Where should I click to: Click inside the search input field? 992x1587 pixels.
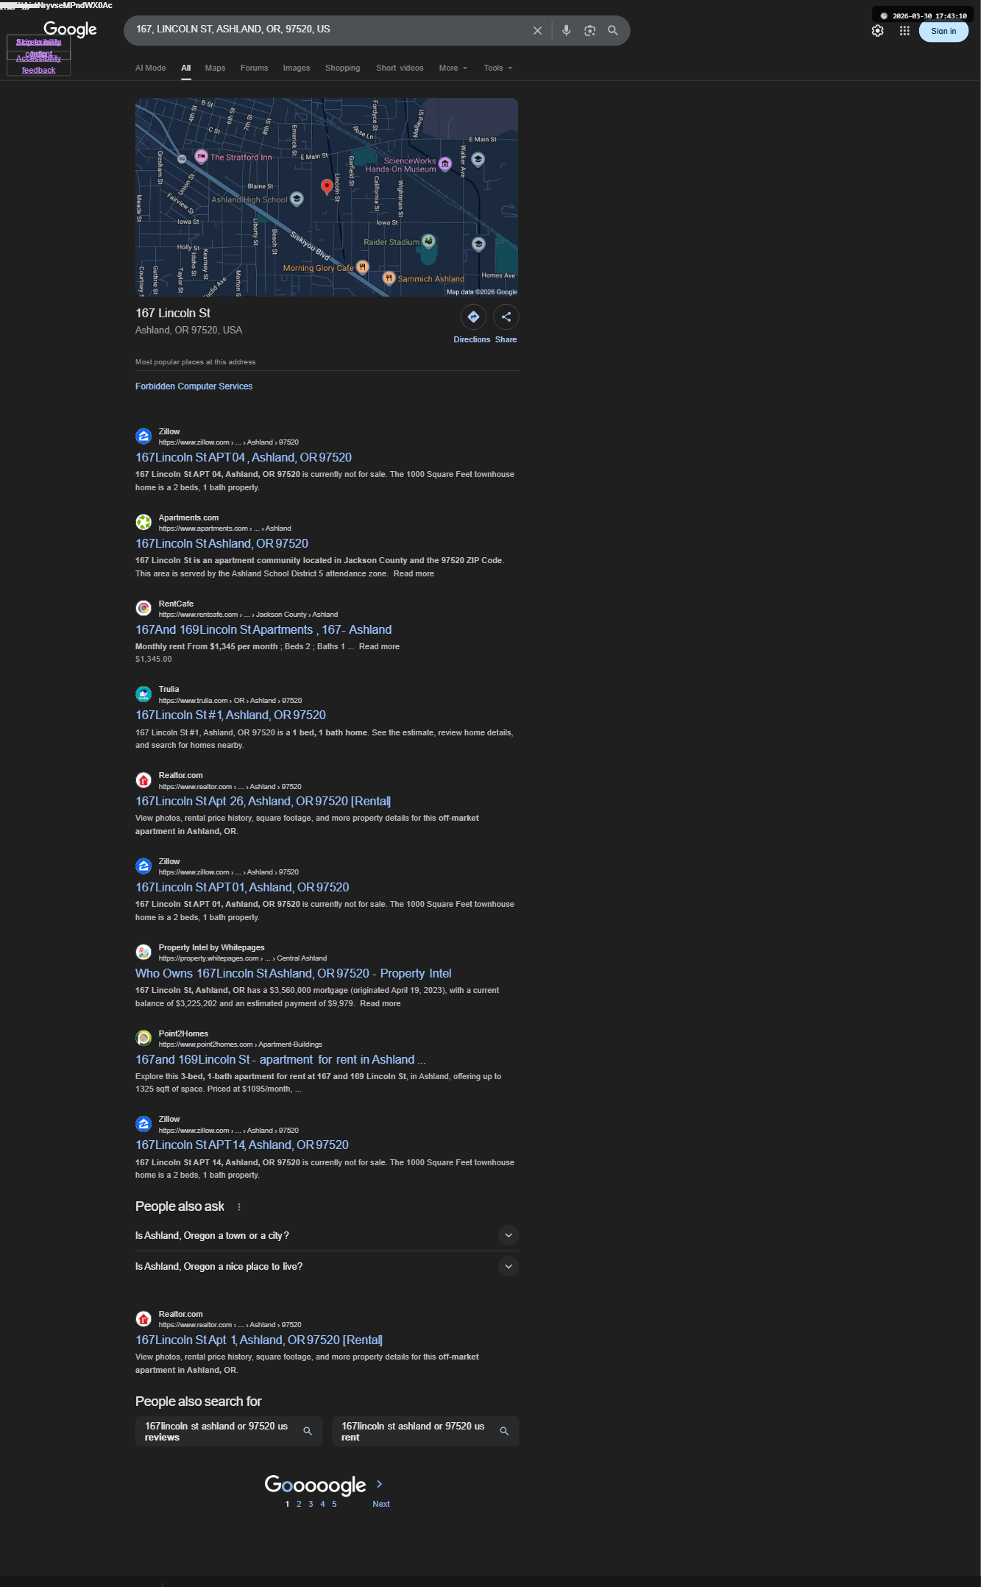(327, 29)
